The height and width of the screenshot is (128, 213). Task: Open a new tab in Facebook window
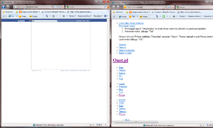coord(41,16)
